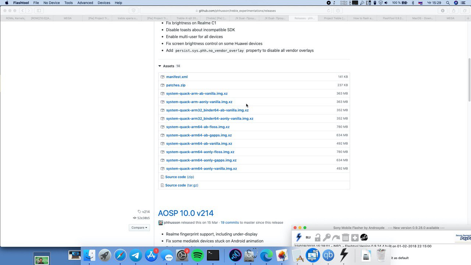Download patches.zip asset
The image size is (471, 265).
tap(176, 85)
